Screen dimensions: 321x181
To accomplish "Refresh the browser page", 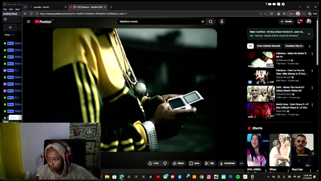I will pyautogui.click(x=31, y=14).
